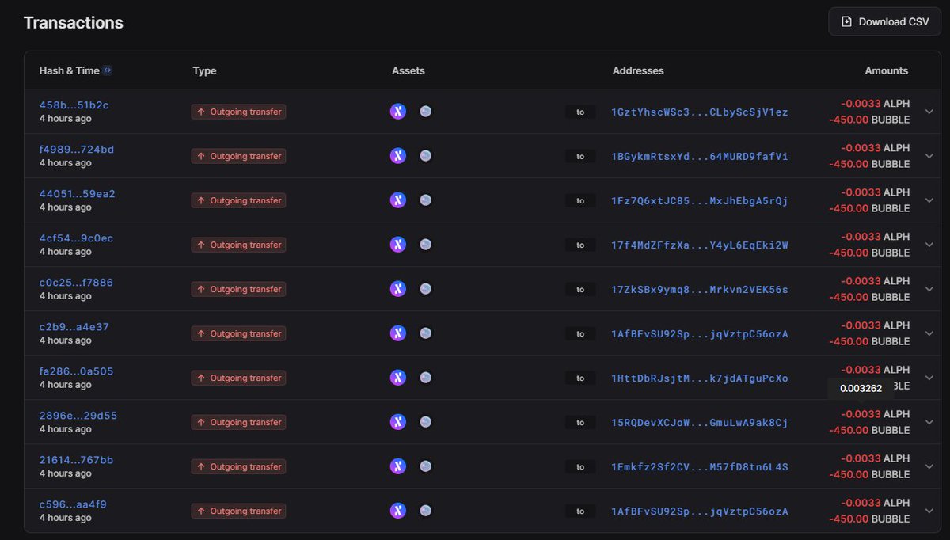950x540 pixels.
Task: Open transaction hash c596...aa4f9
Action: pos(73,504)
